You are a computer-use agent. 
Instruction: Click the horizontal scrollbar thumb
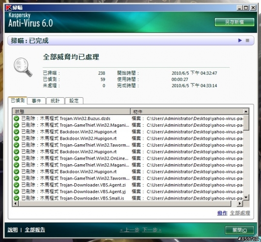[125, 203]
